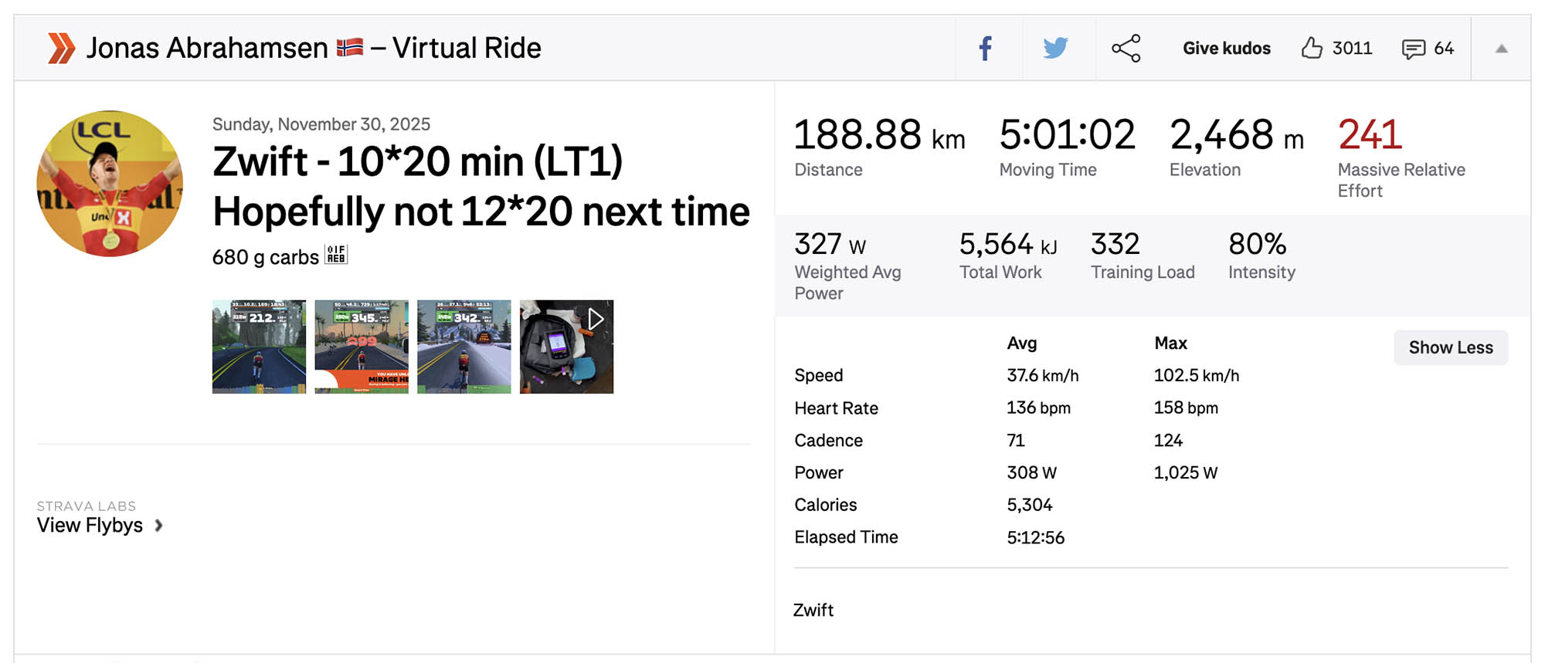Open the generic share options icon
1545x663 pixels.
pos(1126,49)
